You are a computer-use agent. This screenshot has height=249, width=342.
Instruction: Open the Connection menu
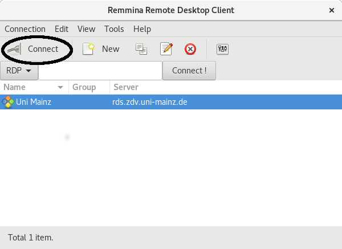[25, 29]
